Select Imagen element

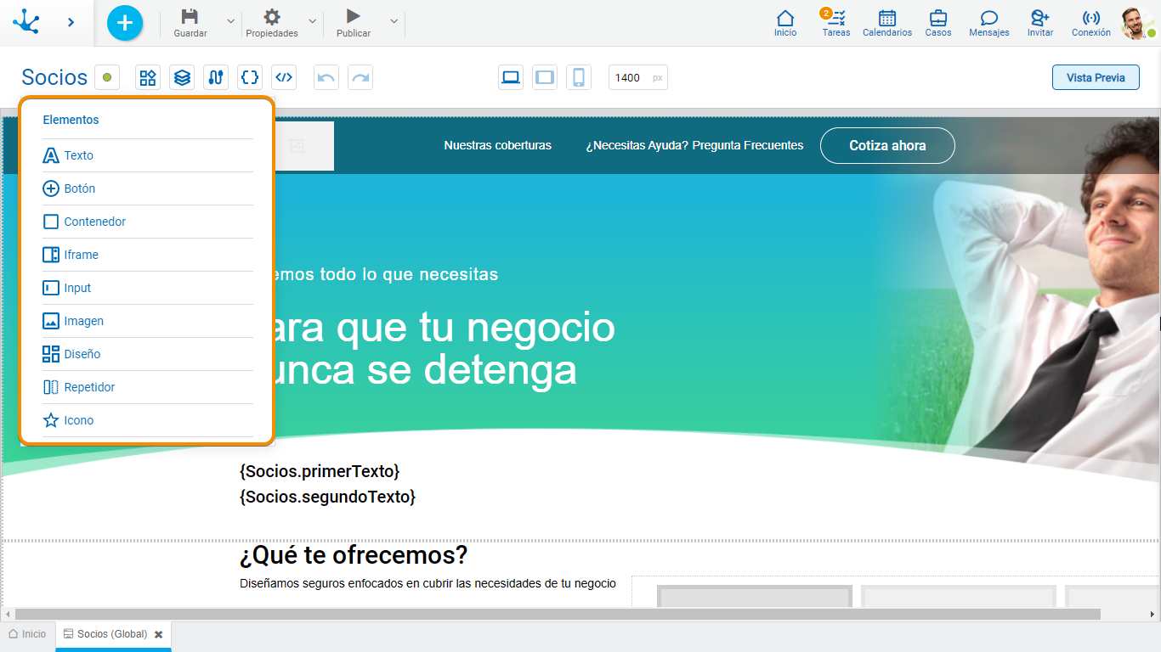(x=147, y=321)
